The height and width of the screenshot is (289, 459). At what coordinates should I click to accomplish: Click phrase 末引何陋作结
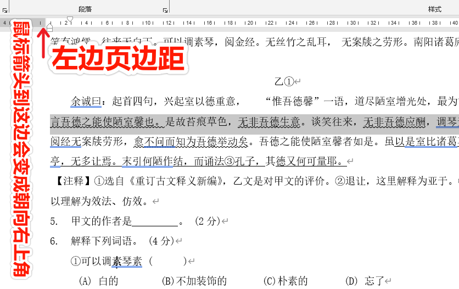click(153, 161)
